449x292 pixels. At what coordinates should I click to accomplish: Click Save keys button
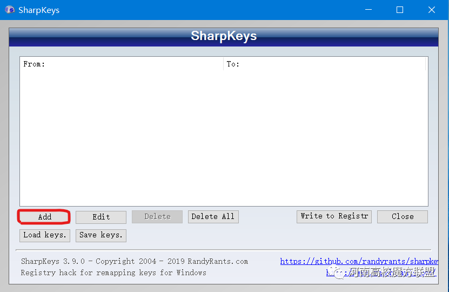[101, 235]
